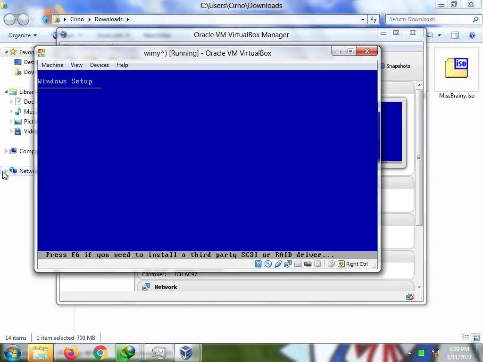Viewport: 483px width, 362px height.
Task: Click the File Explorer taskbar icon
Action: 41,353
